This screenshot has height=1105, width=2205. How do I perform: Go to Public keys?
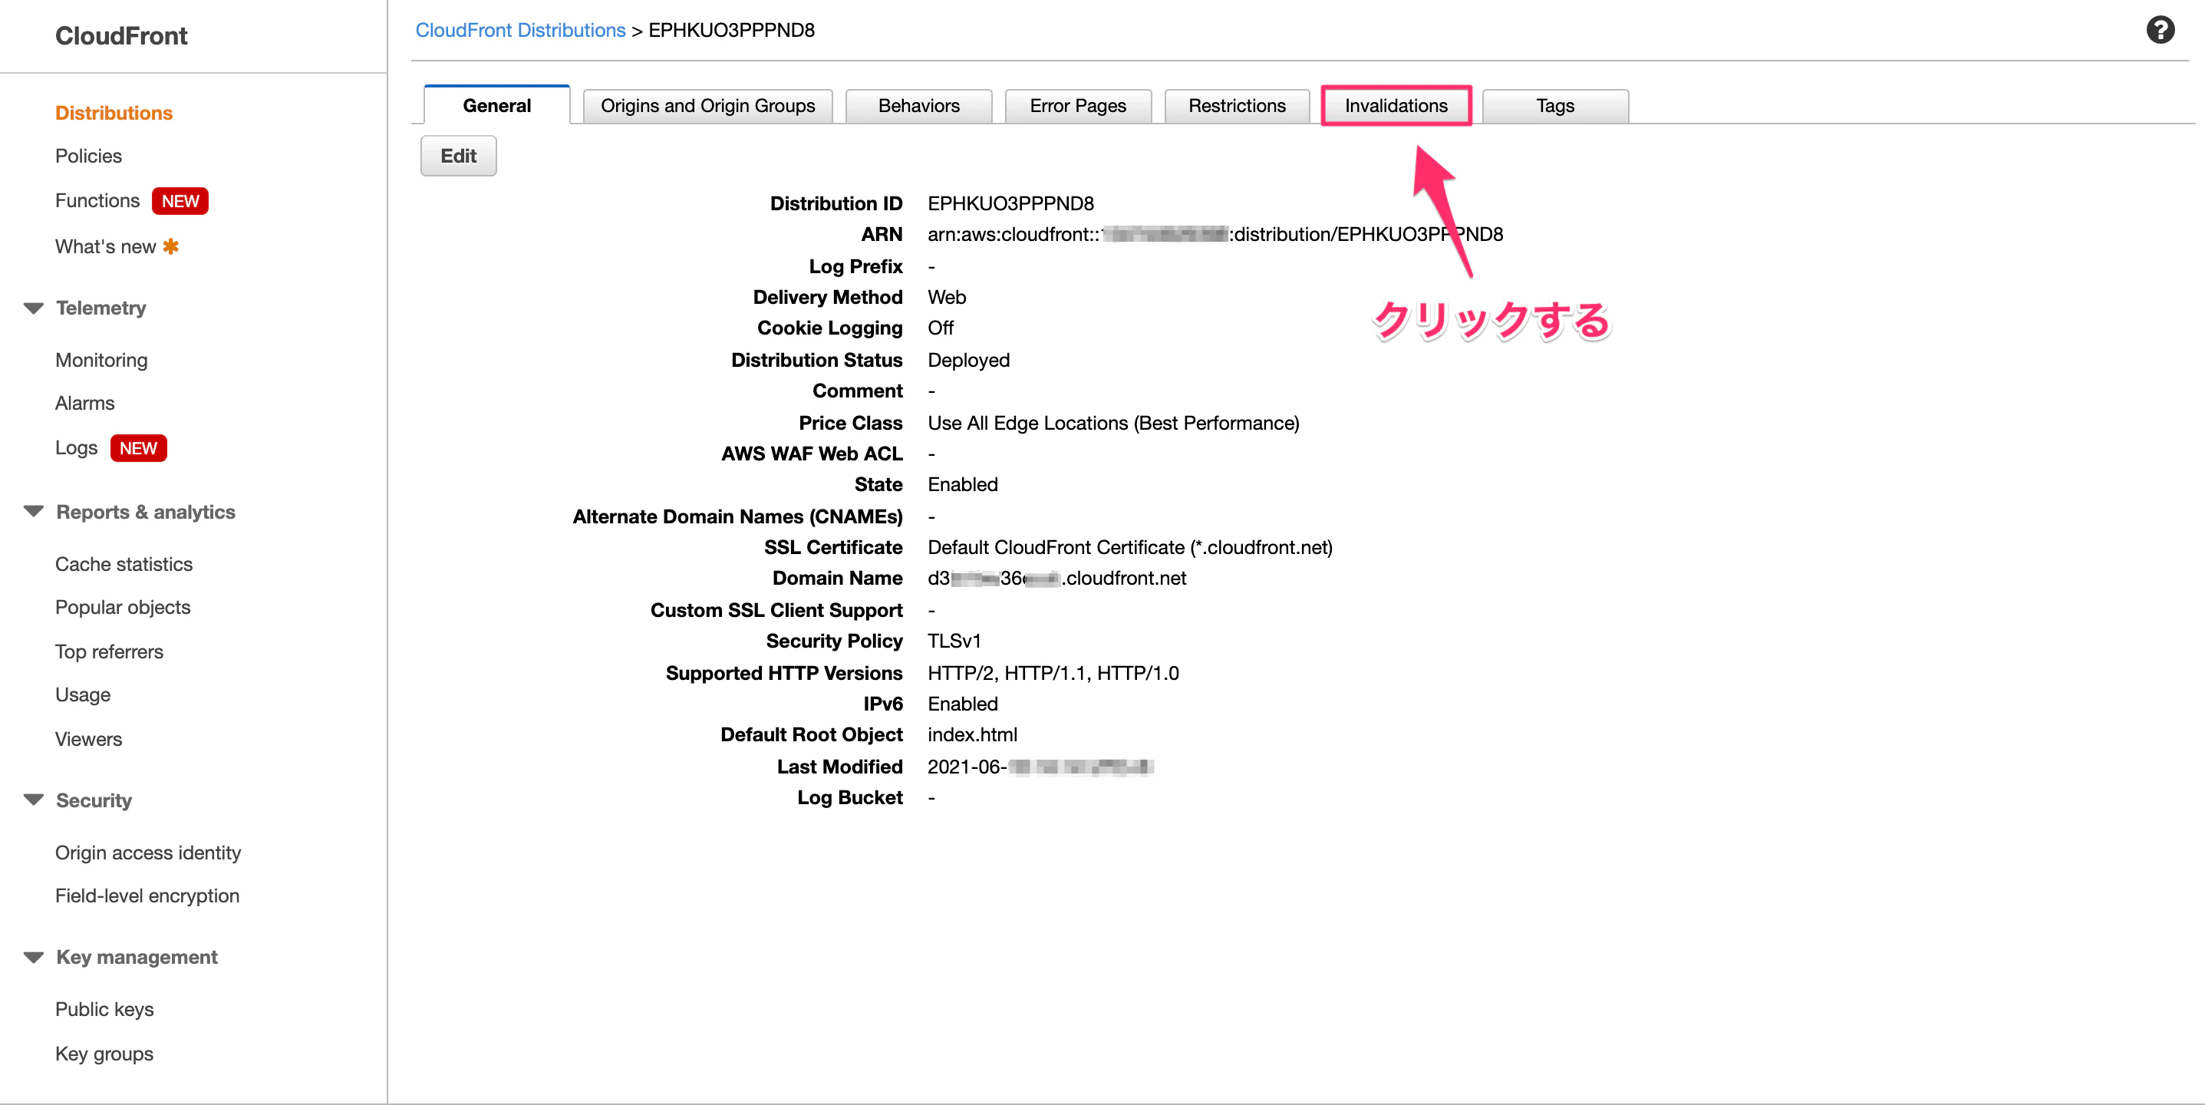[x=104, y=1009]
